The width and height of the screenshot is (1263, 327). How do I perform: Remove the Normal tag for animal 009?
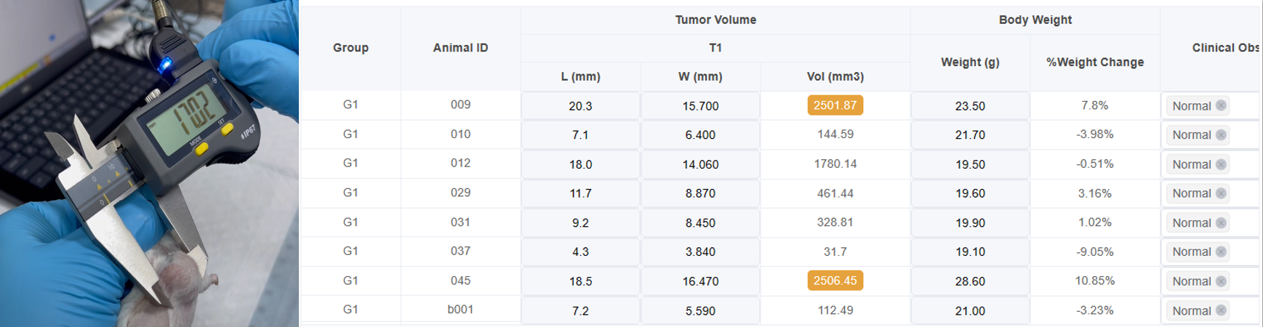click(1221, 105)
